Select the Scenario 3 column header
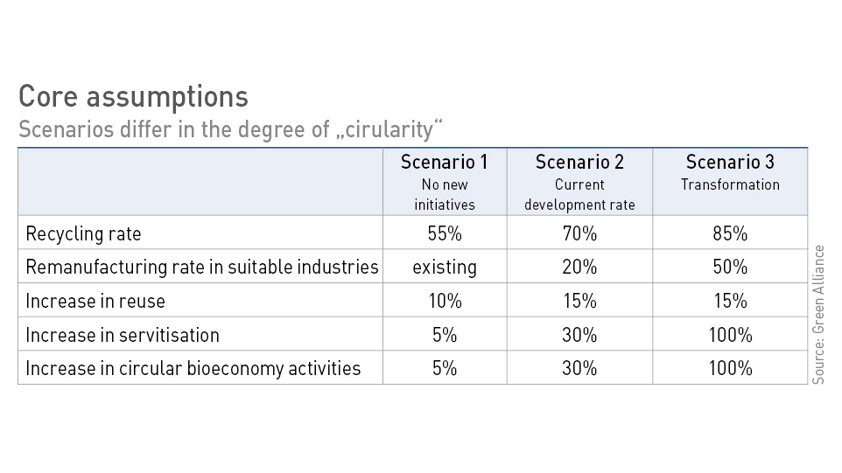 730,162
